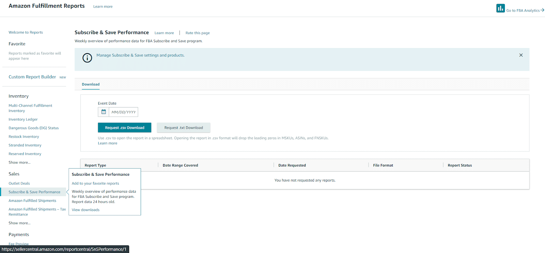Click Request .txt Download button
The image size is (545, 253).
(x=184, y=128)
